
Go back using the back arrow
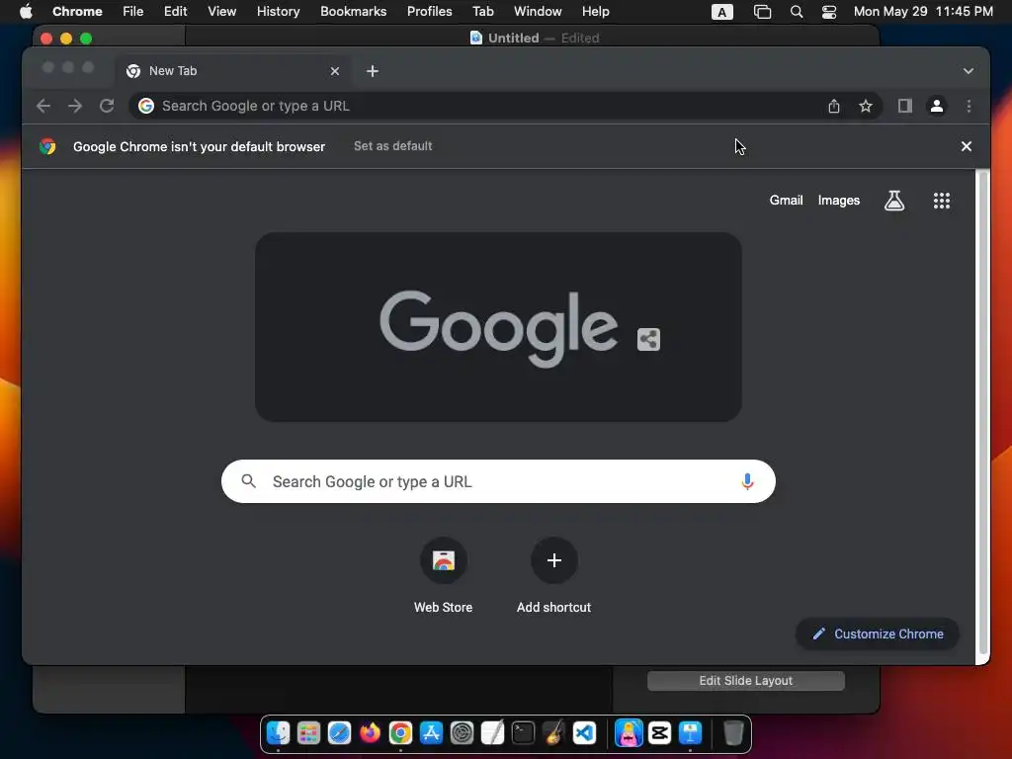(x=43, y=106)
